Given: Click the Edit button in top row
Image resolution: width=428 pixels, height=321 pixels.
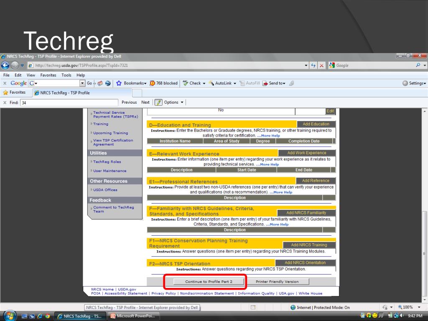Looking at the screenshot, I should pyautogui.click(x=330, y=111).
